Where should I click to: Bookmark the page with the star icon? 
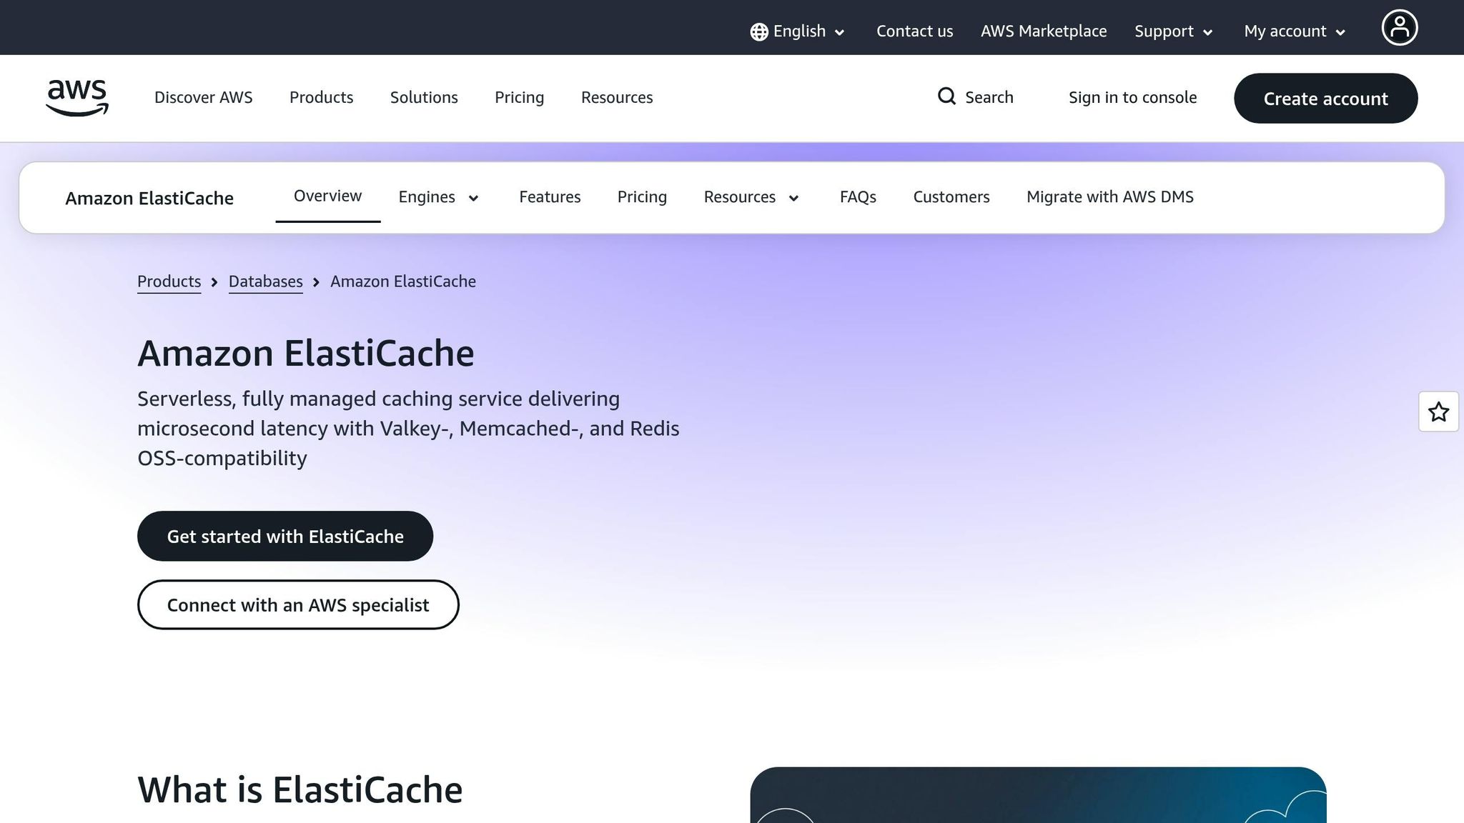click(1438, 412)
